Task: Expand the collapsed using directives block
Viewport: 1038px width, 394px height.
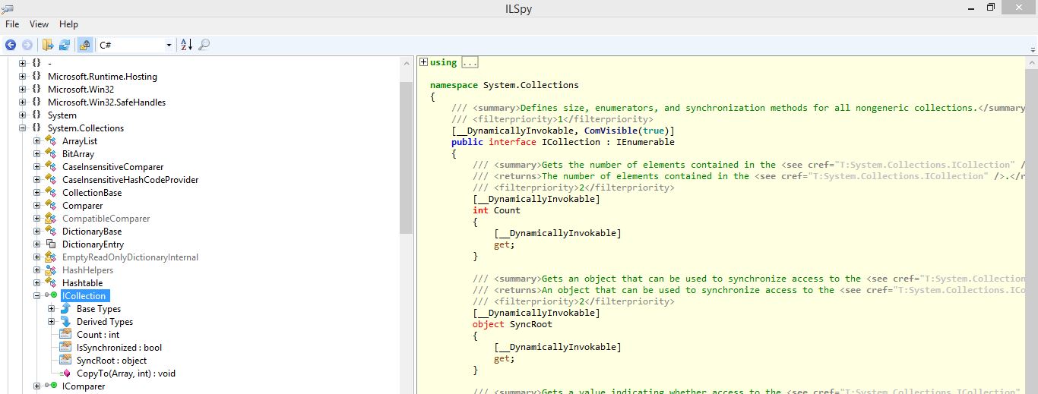Action: point(424,62)
